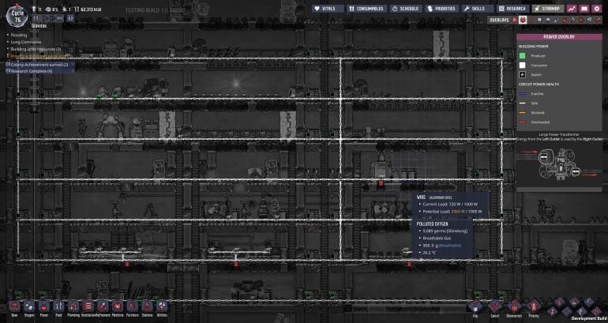
Task: Click the Flooding notification
Action: (x=19, y=35)
